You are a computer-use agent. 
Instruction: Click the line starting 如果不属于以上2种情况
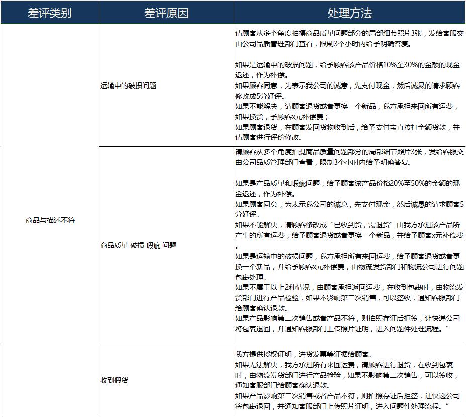click(x=347, y=287)
